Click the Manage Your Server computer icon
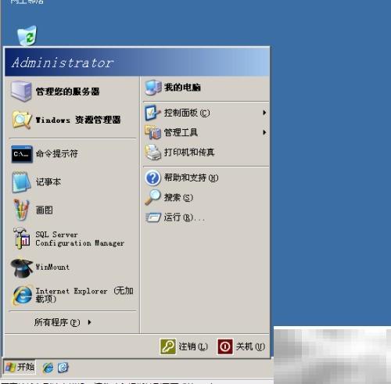Screen dimensions: 391x384 click(21, 91)
